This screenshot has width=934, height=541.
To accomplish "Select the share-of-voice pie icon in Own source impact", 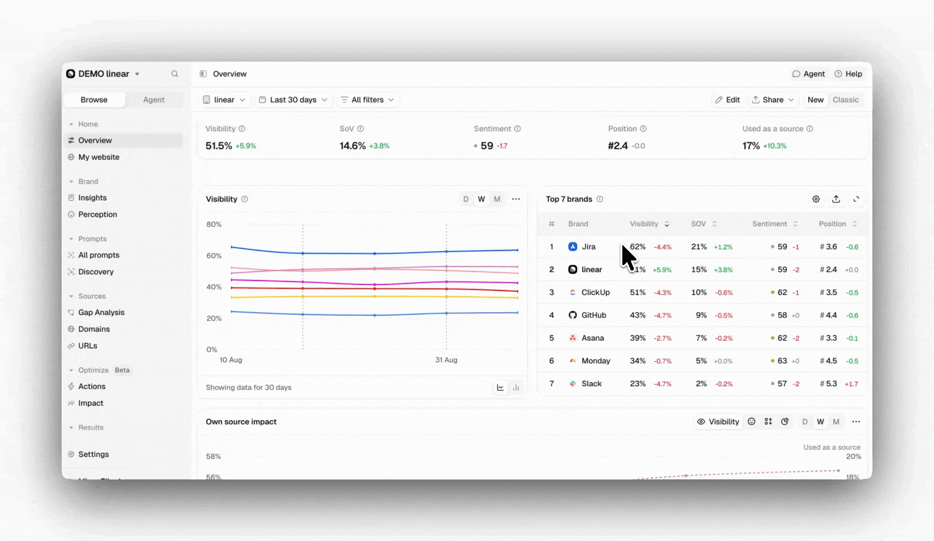I will click(x=785, y=422).
